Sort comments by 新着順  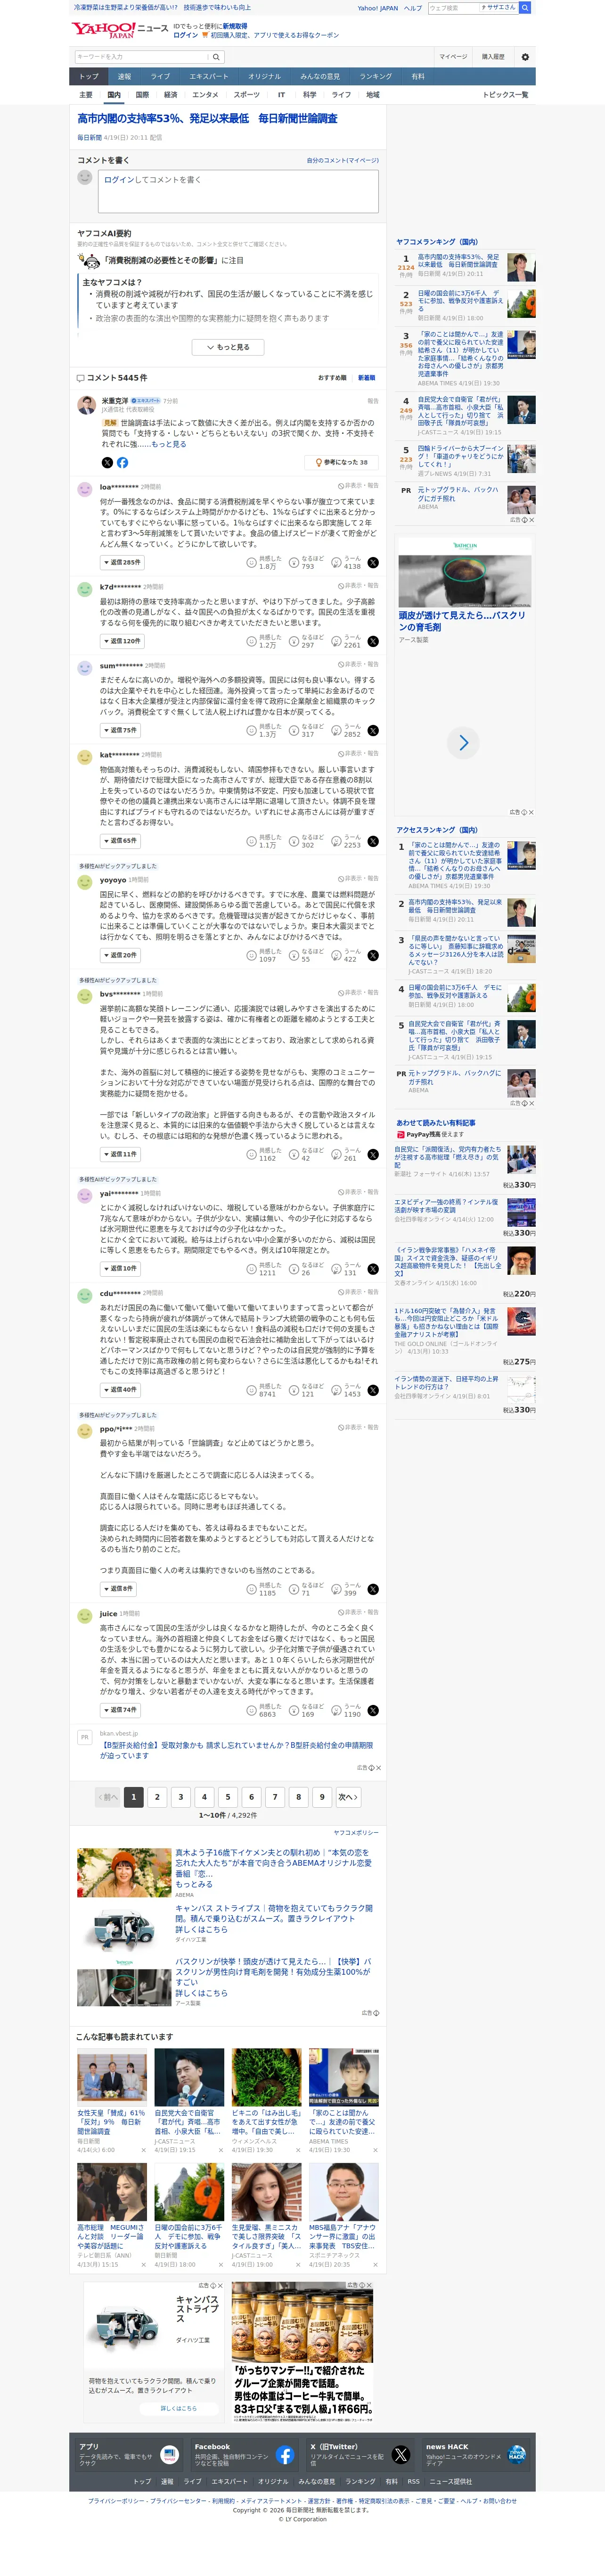367,378
